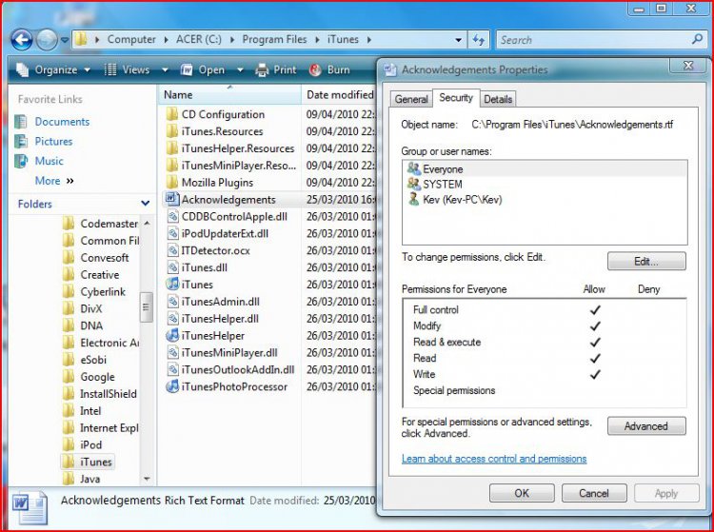Select the Mozilla Plugins folder icon

tap(171, 182)
